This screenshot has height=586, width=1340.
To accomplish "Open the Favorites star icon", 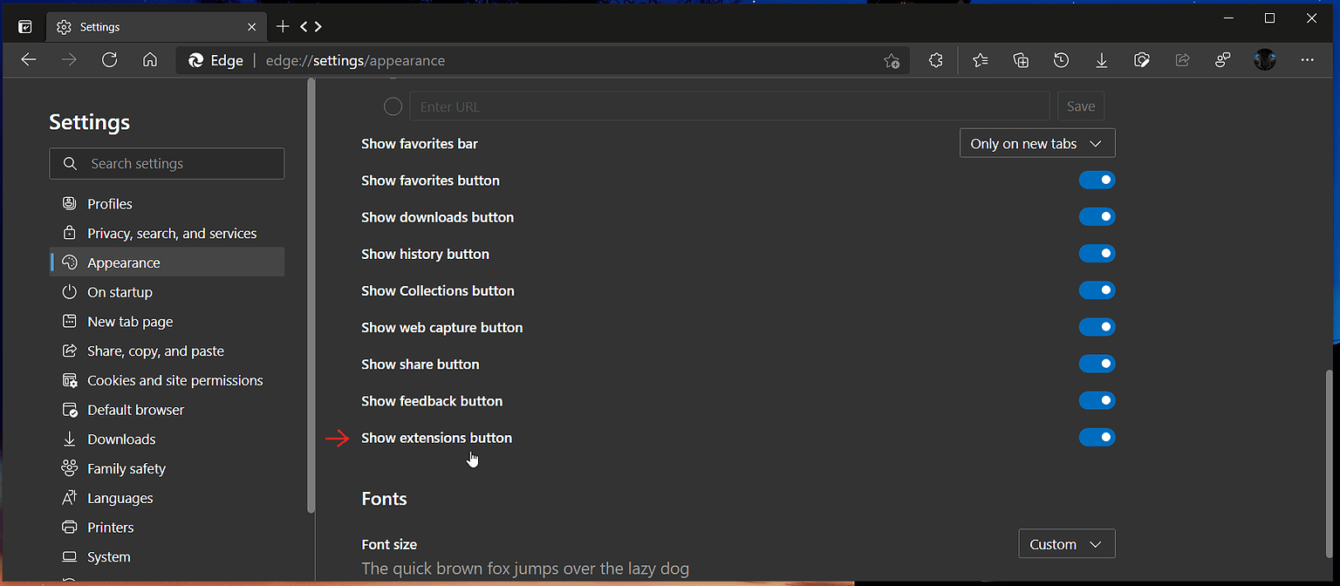I will [980, 59].
